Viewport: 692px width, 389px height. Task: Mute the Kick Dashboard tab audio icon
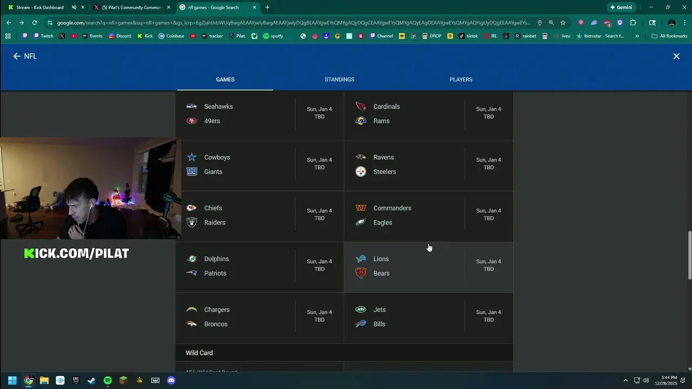click(x=74, y=8)
